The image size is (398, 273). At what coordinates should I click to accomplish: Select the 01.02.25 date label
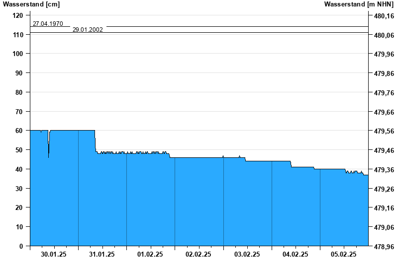[150, 255]
